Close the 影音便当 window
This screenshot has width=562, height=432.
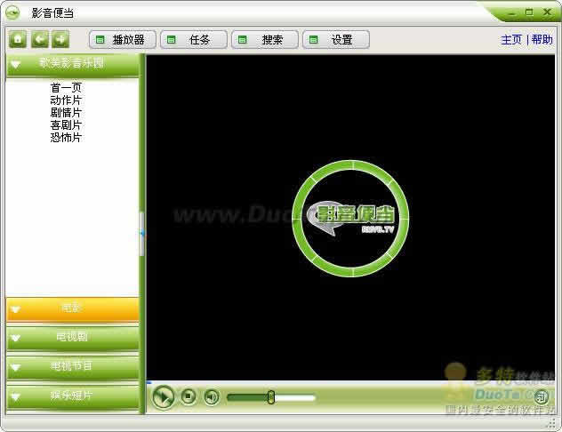(x=547, y=12)
